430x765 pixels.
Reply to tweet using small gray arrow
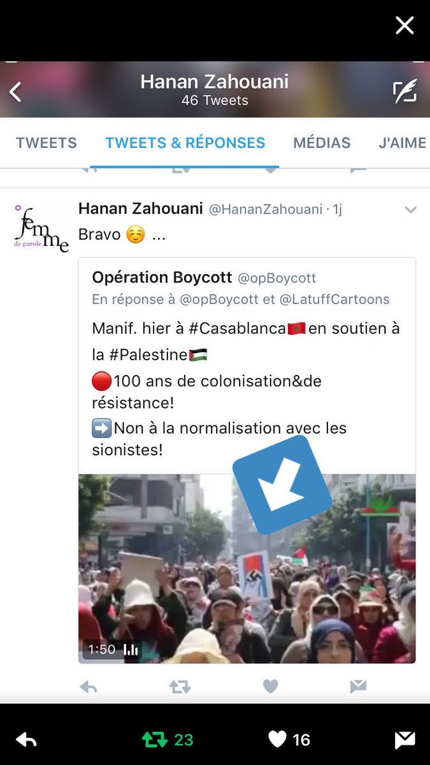[x=87, y=687]
